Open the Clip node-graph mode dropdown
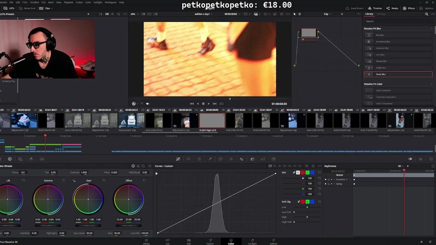Viewport: 436px width, 245px height. pyautogui.click(x=327, y=14)
